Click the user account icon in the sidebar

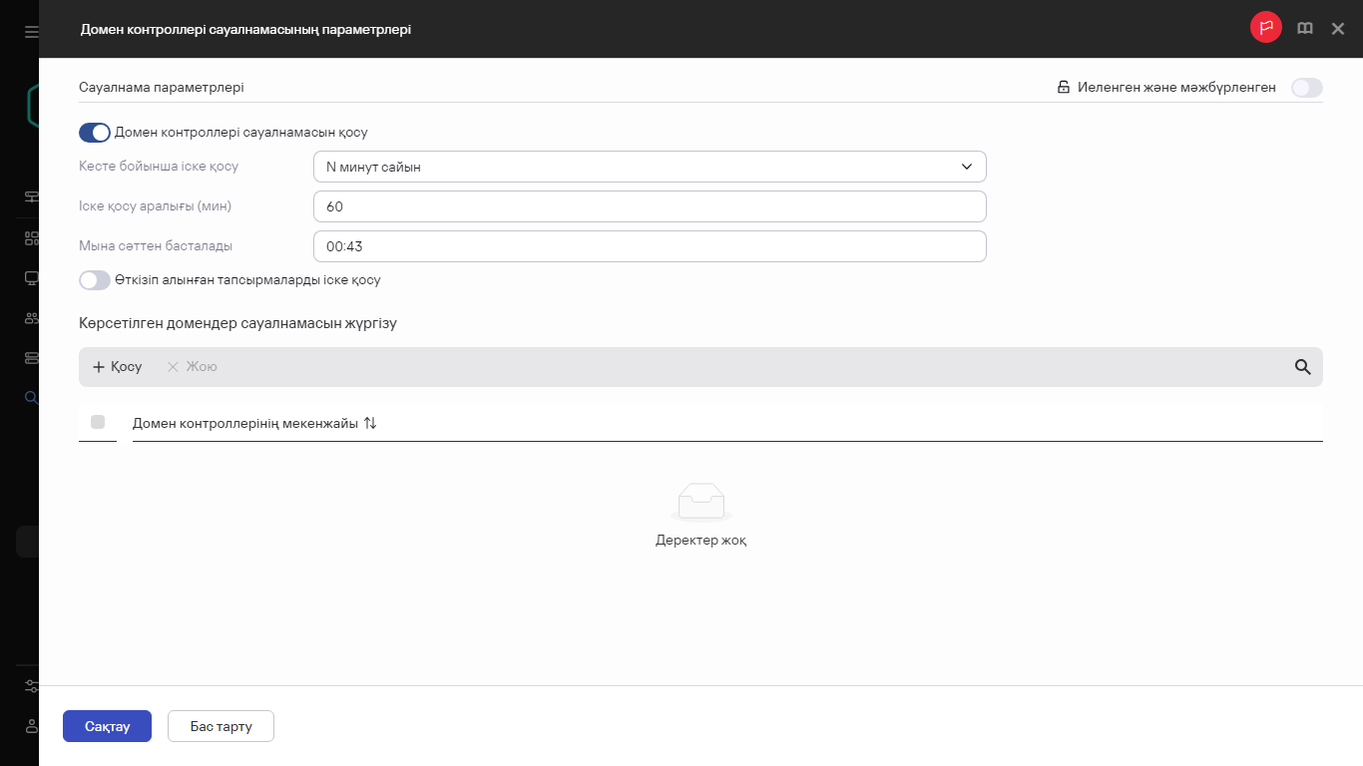tap(32, 726)
